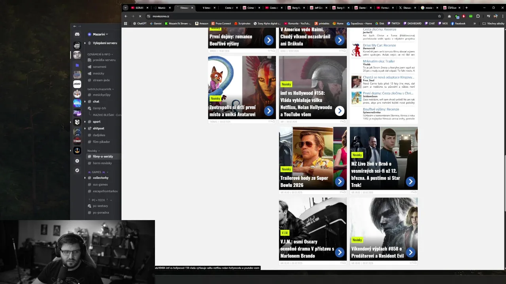Open Drive My Car: Recenze comment link
Image resolution: width=506 pixels, height=284 pixels.
(379, 45)
